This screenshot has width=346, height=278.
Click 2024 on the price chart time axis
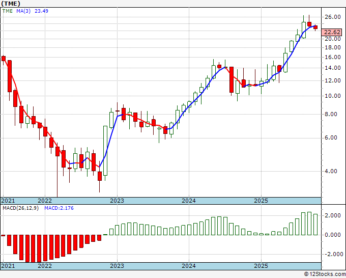click(189, 201)
